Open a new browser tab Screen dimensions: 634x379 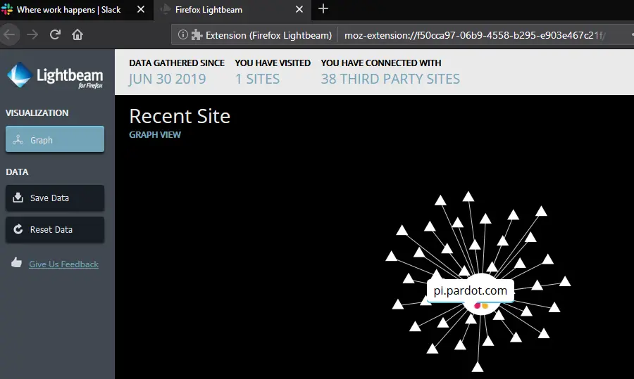(x=323, y=9)
